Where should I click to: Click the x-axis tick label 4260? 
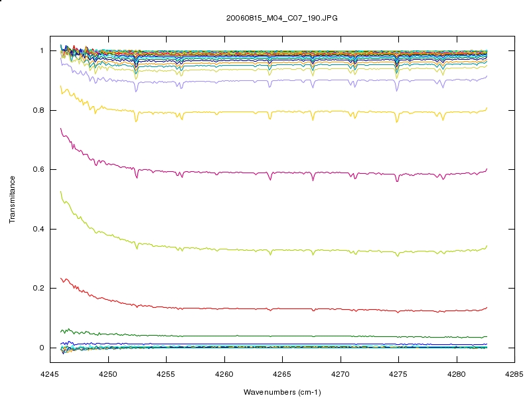(x=224, y=374)
